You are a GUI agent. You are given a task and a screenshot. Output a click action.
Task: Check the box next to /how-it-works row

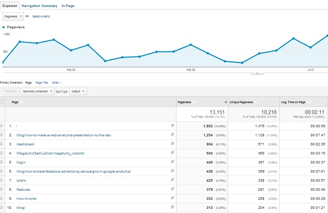(1, 198)
